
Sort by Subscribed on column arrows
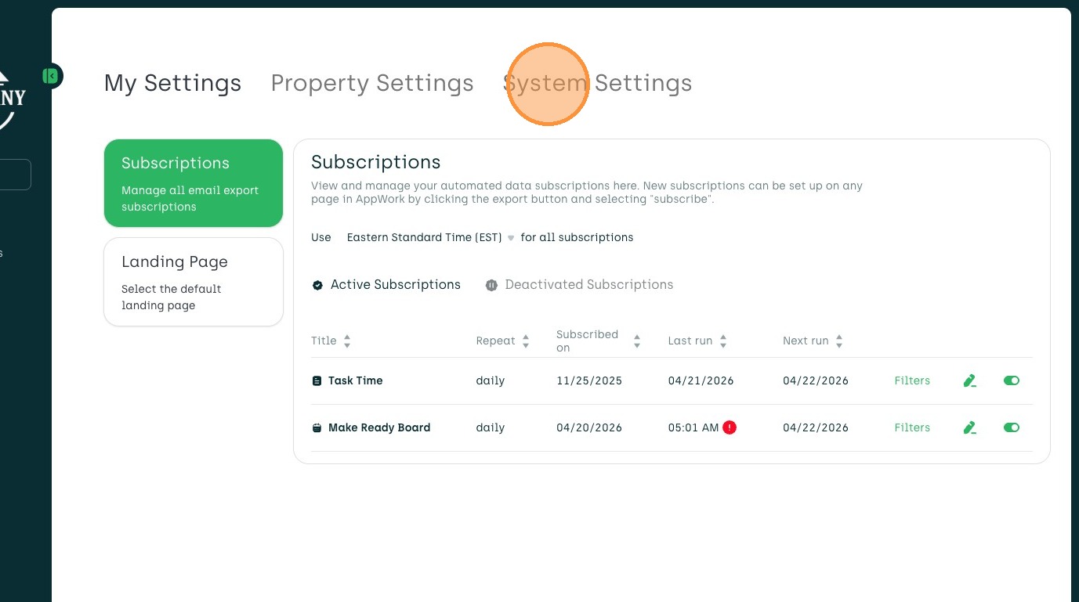click(637, 341)
